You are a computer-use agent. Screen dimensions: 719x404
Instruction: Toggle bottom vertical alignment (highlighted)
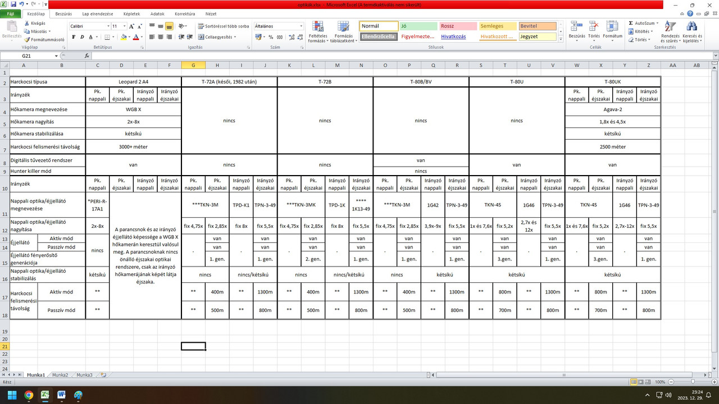click(170, 26)
